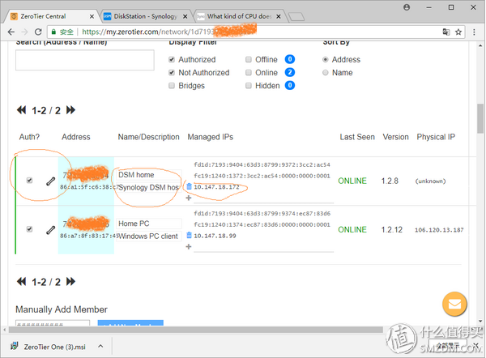The image size is (486, 358).
Task: Click the horizontal page scrollbar
Action: pos(196,330)
